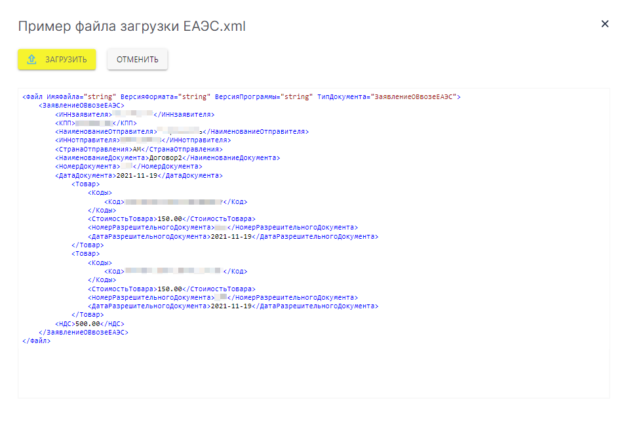The width and height of the screenshot is (624, 429).
Task: Click the НДС value 500.00
Action: 88,324
